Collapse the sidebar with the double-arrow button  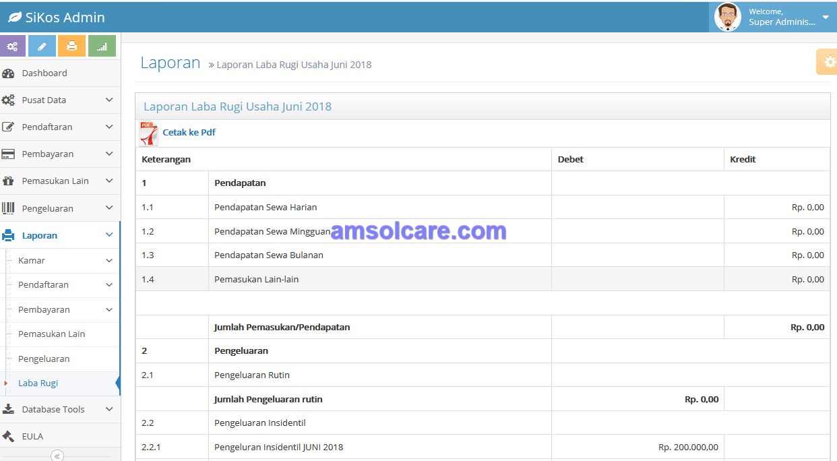click(x=57, y=456)
